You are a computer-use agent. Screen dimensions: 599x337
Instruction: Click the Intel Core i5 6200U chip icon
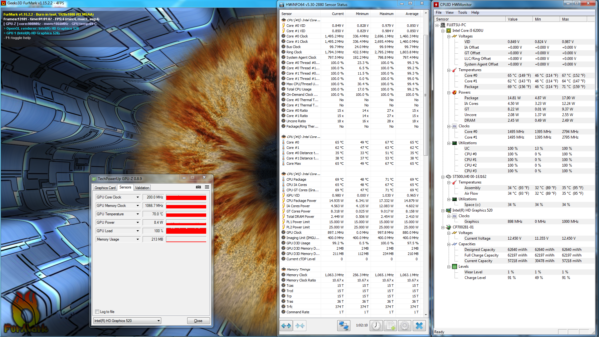tap(449, 31)
